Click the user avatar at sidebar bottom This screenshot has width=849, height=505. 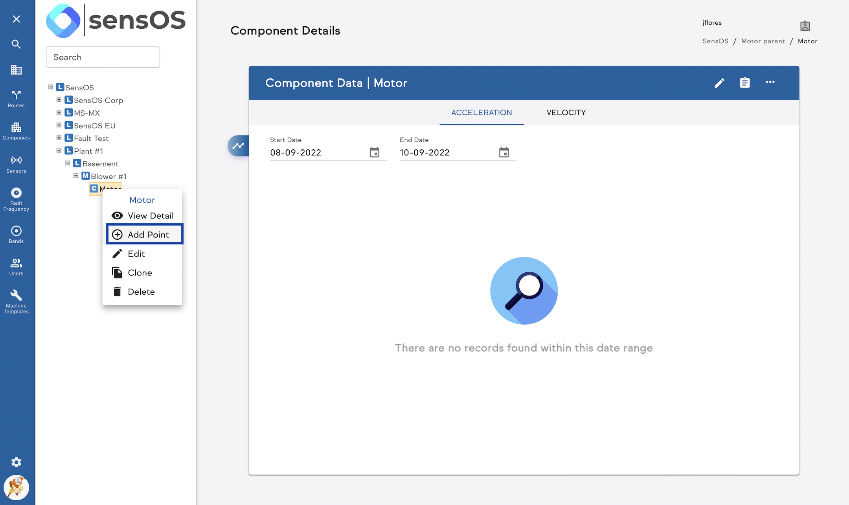[16, 488]
